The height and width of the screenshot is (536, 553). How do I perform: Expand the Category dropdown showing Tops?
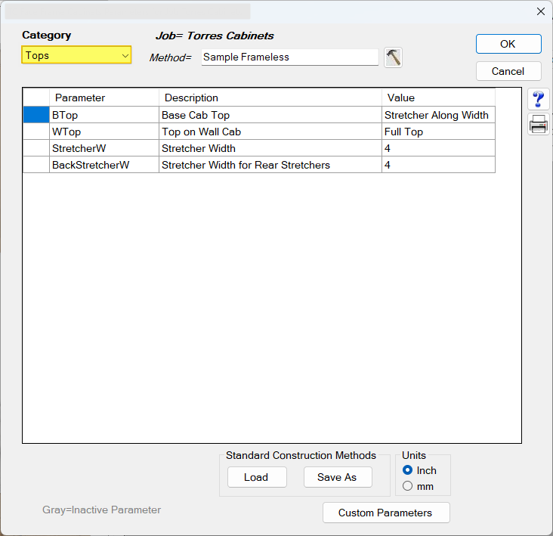76,55
